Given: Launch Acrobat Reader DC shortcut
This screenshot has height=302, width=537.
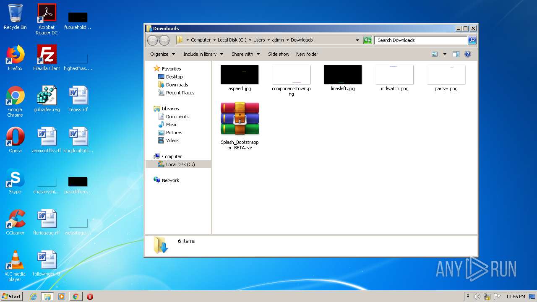Looking at the screenshot, I should 47,19.
